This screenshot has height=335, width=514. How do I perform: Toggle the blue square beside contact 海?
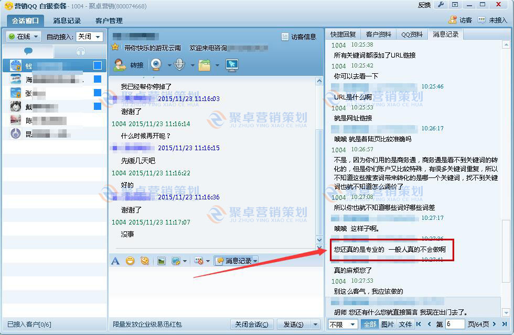(98, 79)
